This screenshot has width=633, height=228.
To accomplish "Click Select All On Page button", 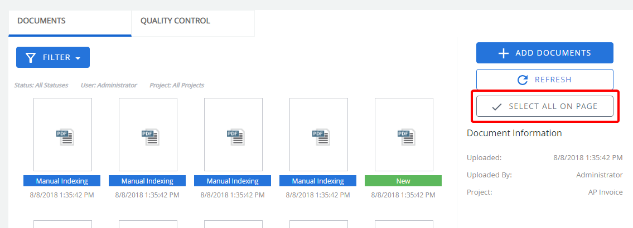I will tap(544, 106).
